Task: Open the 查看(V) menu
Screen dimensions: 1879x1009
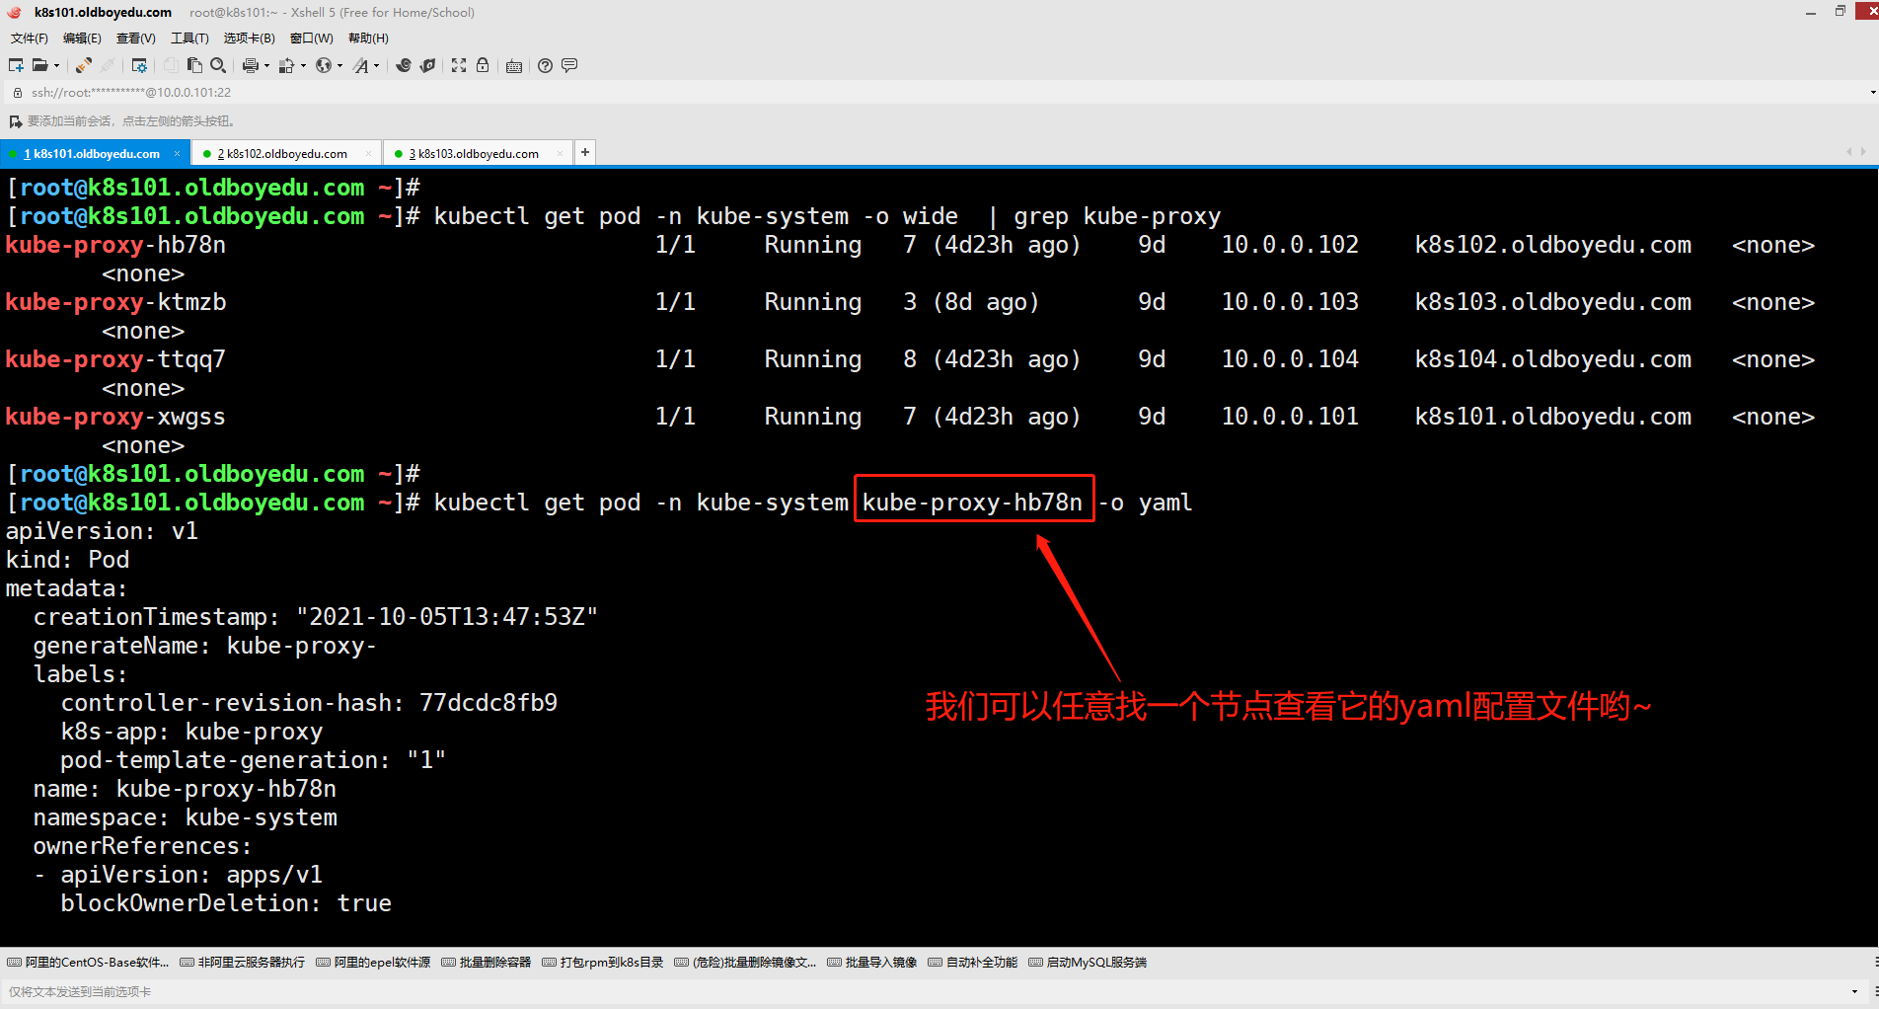Action: coord(135,39)
